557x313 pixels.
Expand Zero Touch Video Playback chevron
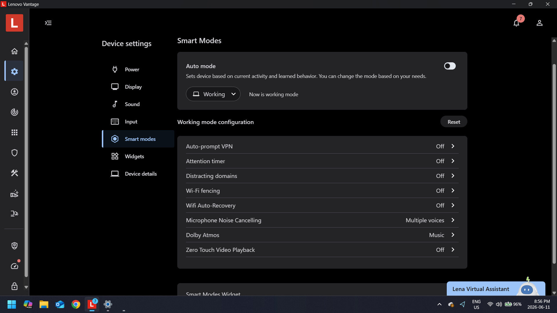453,250
